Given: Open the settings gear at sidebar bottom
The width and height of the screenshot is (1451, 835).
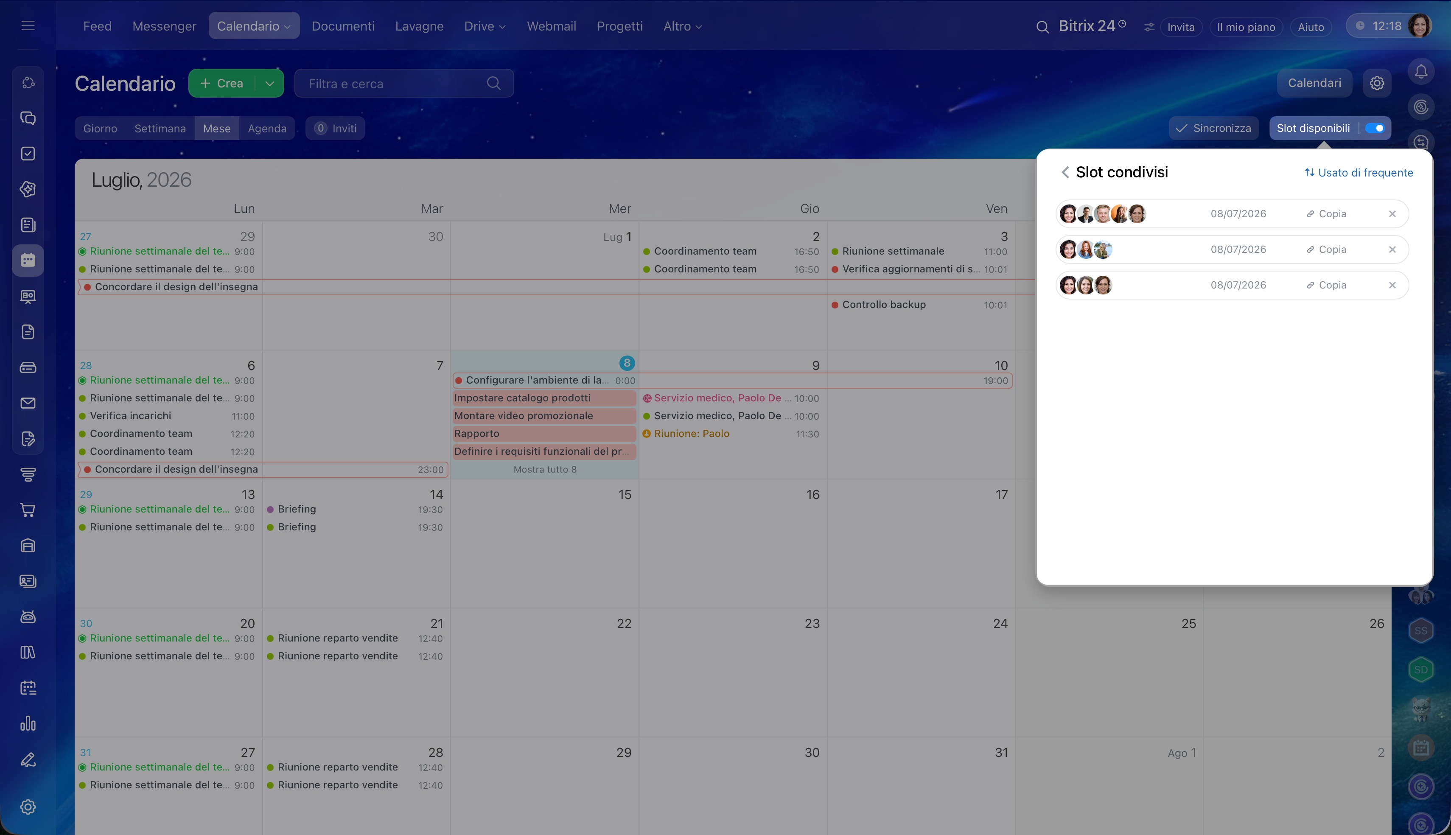Looking at the screenshot, I should click(28, 807).
